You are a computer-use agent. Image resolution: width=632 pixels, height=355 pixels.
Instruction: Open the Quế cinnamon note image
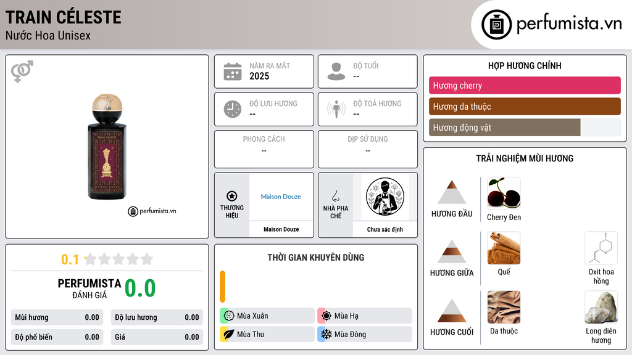[x=504, y=248]
